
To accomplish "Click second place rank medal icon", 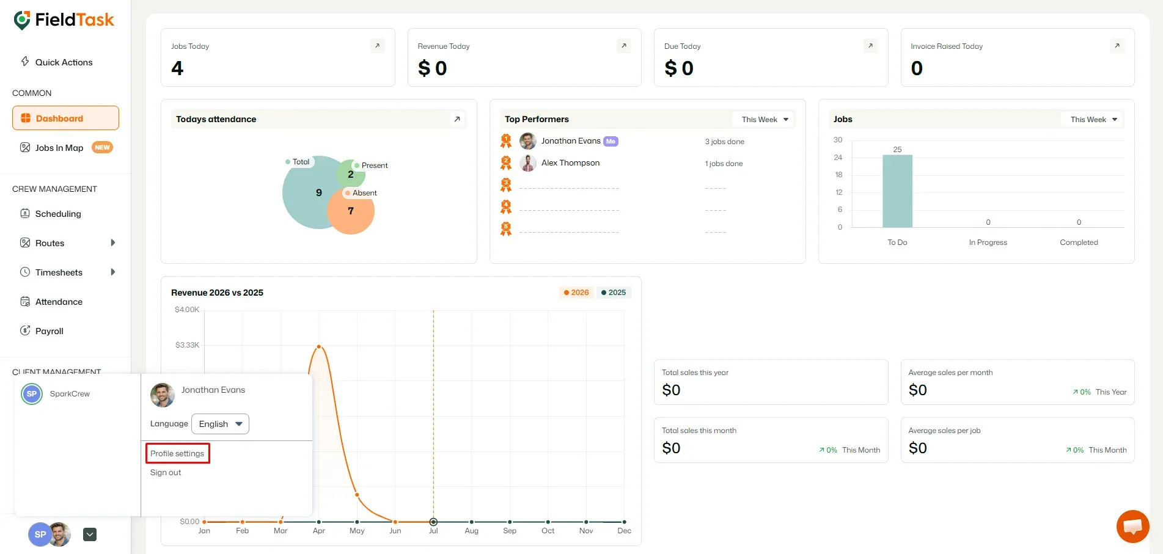I will (506, 163).
